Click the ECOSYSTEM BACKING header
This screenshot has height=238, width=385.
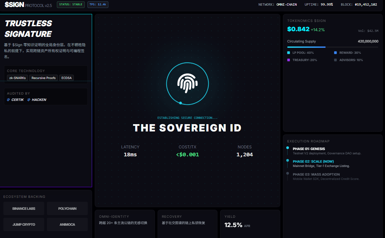(x=24, y=197)
